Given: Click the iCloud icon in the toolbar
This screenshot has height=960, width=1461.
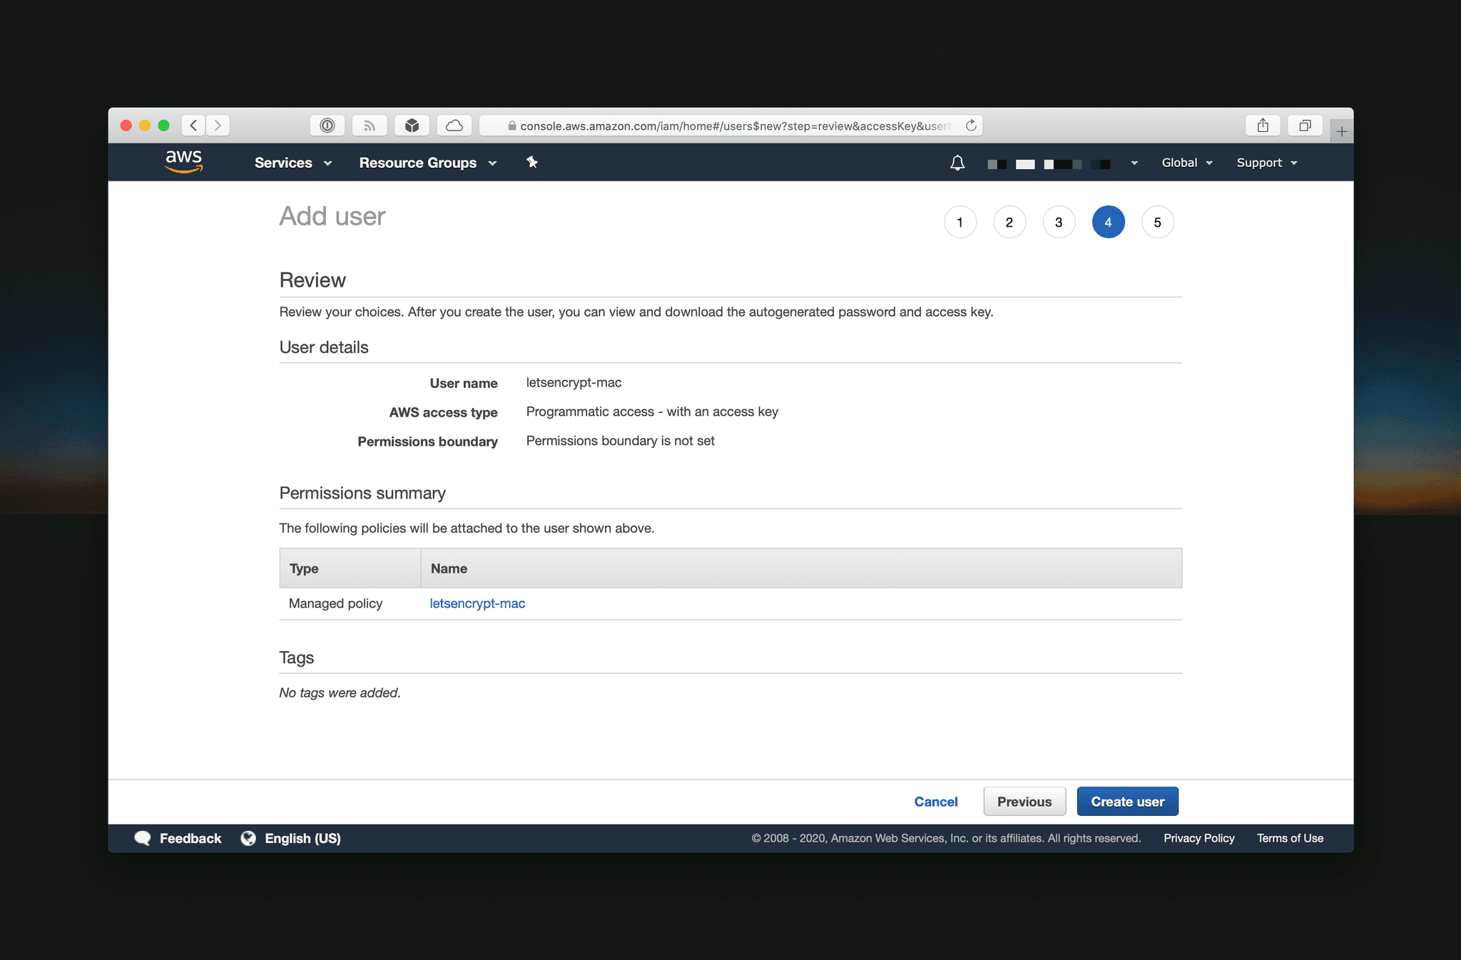Looking at the screenshot, I should pyautogui.click(x=454, y=125).
